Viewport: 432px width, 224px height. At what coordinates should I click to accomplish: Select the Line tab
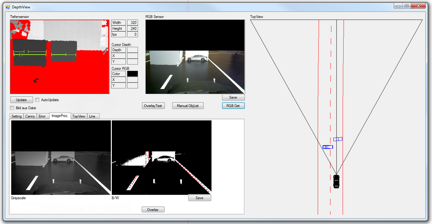coord(92,116)
